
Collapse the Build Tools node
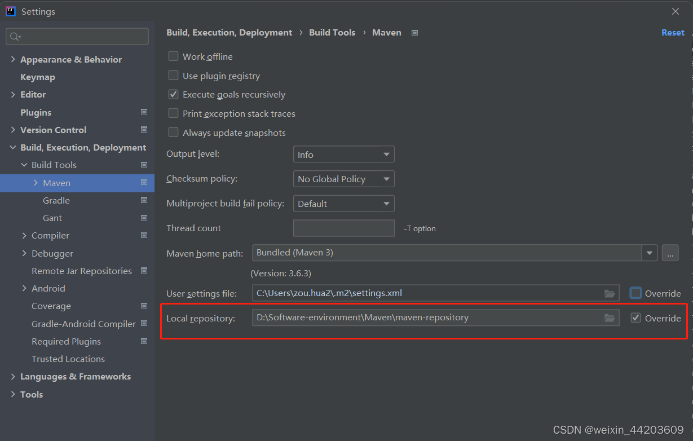click(24, 165)
